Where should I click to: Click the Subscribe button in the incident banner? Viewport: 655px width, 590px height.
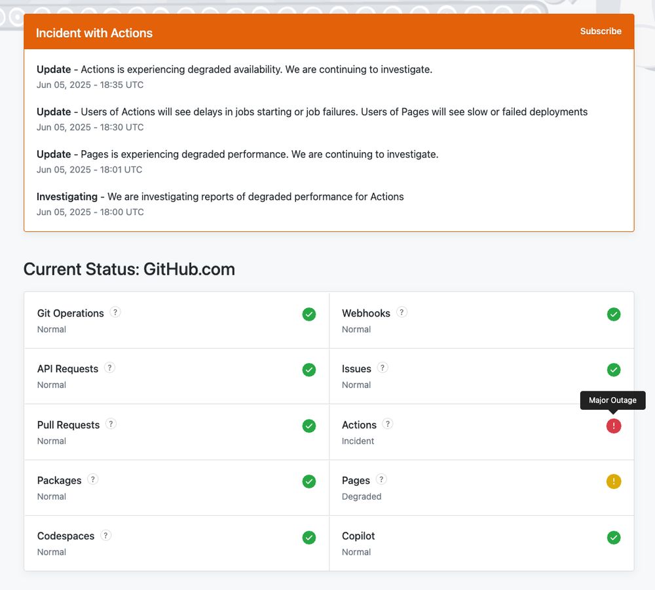(600, 31)
